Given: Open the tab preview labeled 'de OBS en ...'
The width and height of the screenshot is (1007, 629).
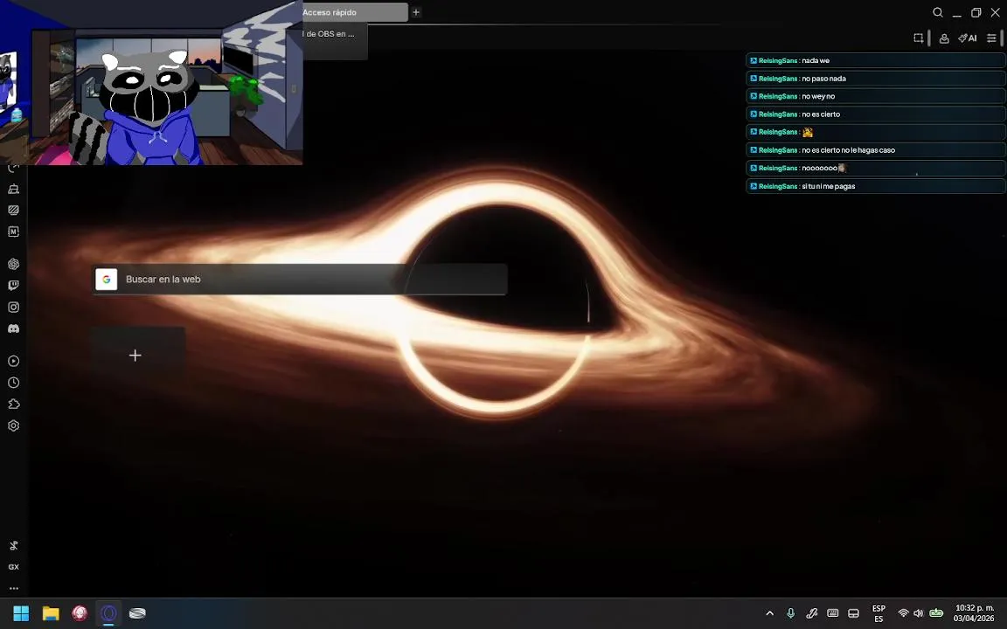Looking at the screenshot, I should pyautogui.click(x=335, y=40).
